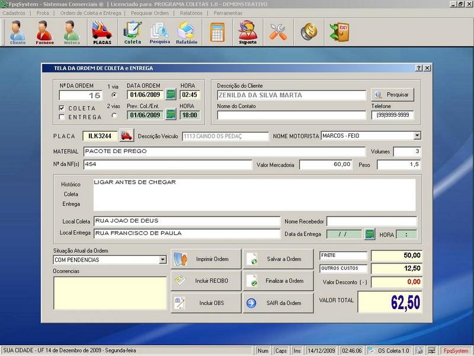Check the ENTREGA checkbox
The height and width of the screenshot is (356, 474).
(62, 117)
